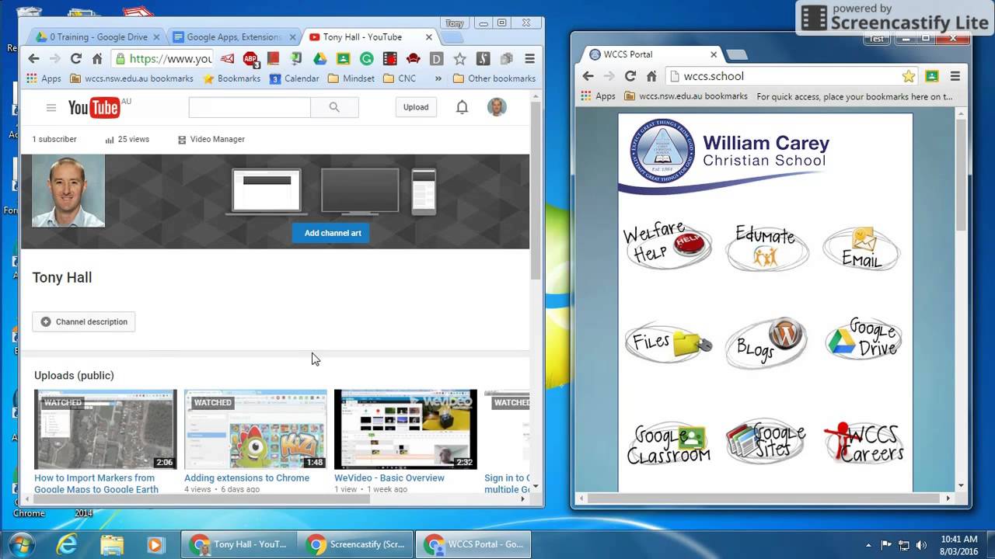Switch to the 0 Training - Google Drive tab
This screenshot has width=995, height=559.
(96, 36)
